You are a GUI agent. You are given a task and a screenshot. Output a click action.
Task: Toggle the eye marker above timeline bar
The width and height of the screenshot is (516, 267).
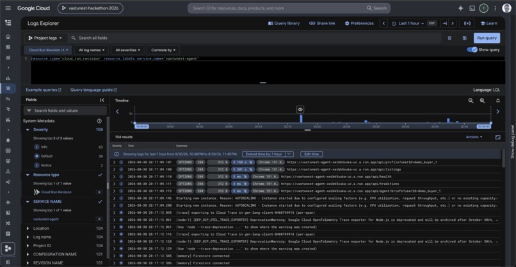click(x=300, y=109)
